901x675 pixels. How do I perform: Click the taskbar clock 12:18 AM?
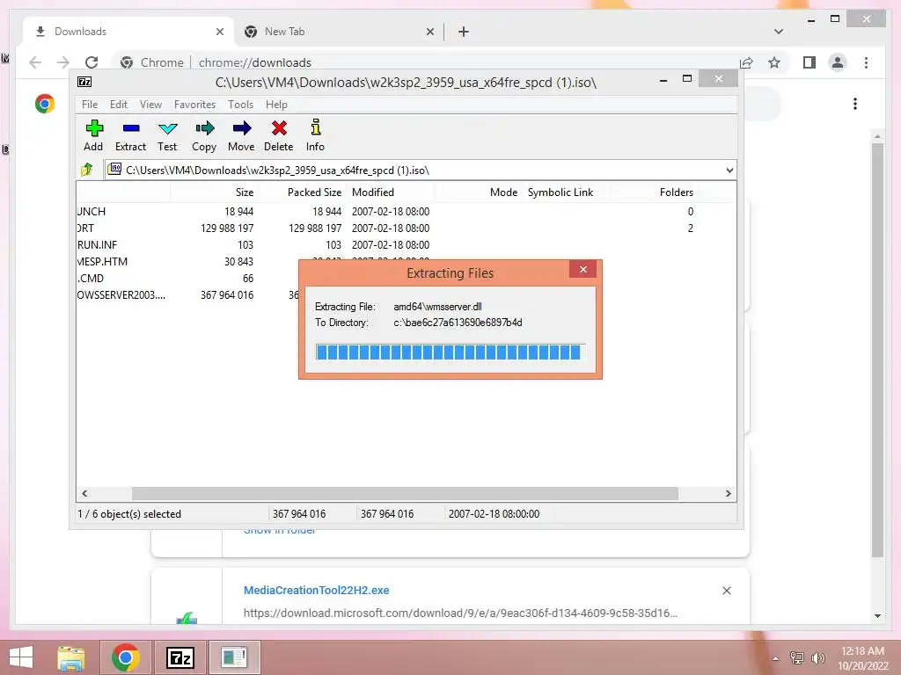pos(862,651)
